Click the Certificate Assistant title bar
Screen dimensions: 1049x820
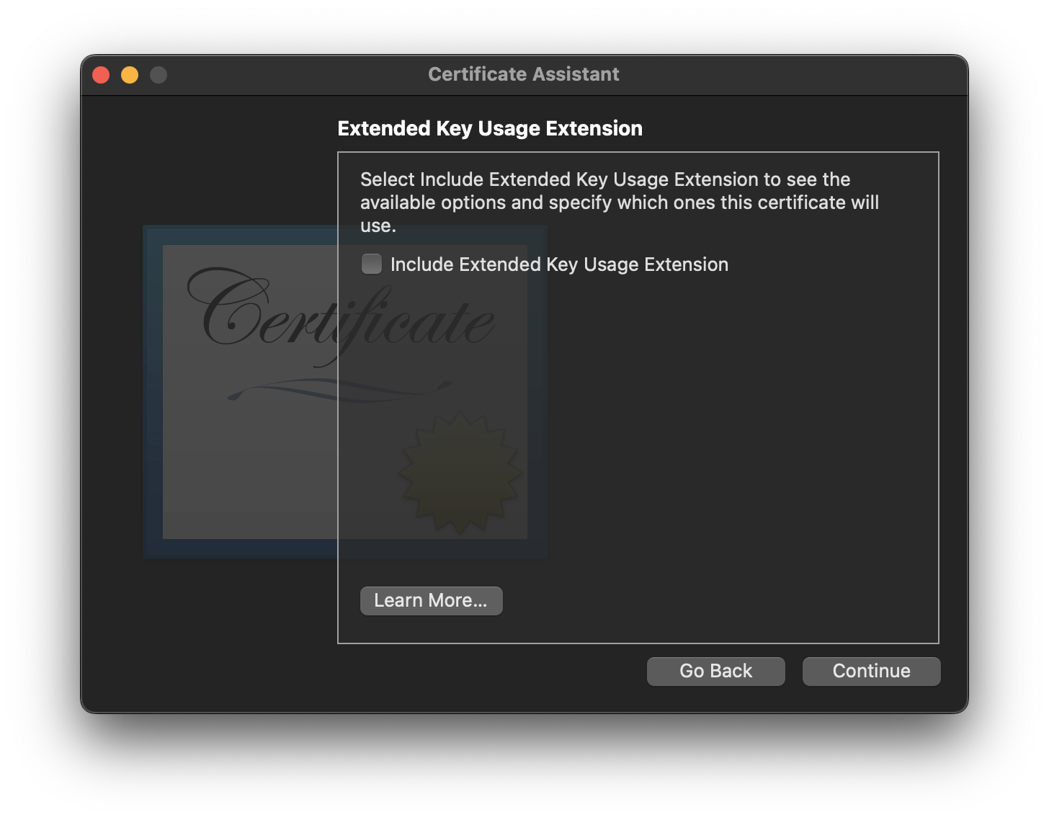click(524, 74)
